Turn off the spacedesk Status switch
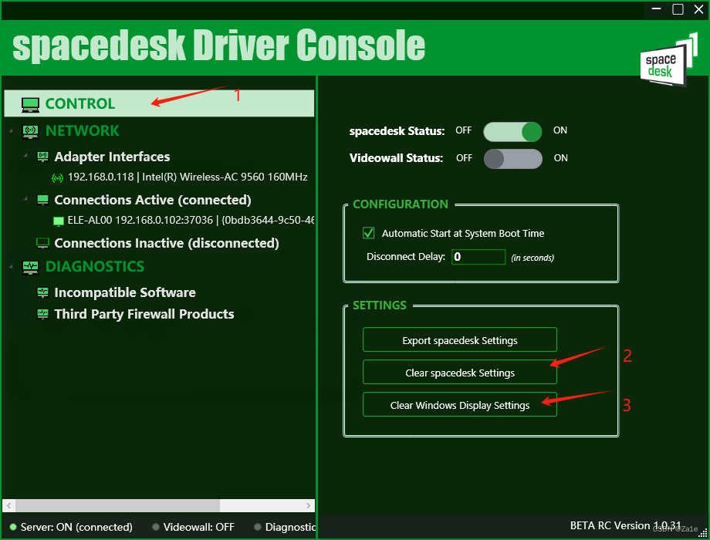 click(x=512, y=132)
